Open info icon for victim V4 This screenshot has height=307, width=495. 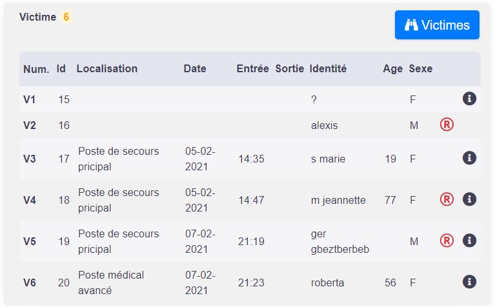(x=469, y=199)
